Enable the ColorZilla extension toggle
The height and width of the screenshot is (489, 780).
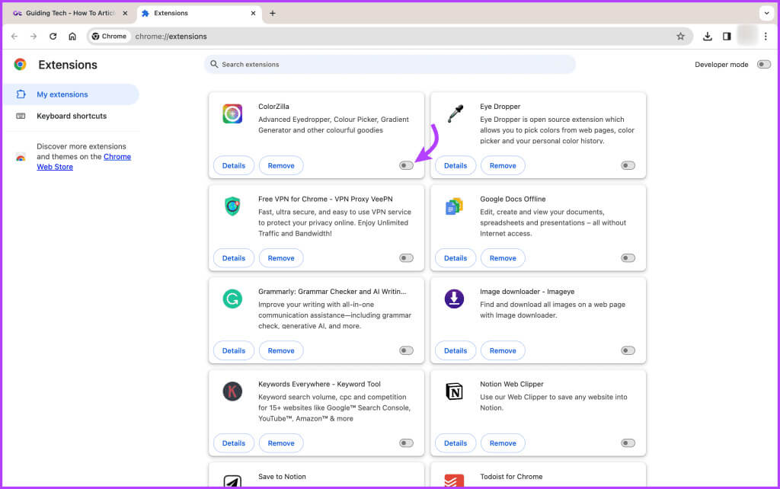(407, 165)
